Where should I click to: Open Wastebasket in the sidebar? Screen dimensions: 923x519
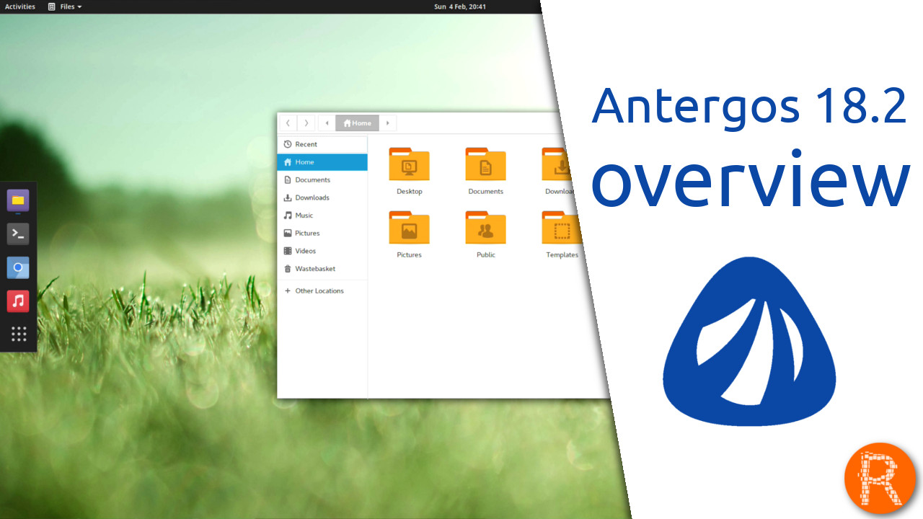click(x=322, y=268)
